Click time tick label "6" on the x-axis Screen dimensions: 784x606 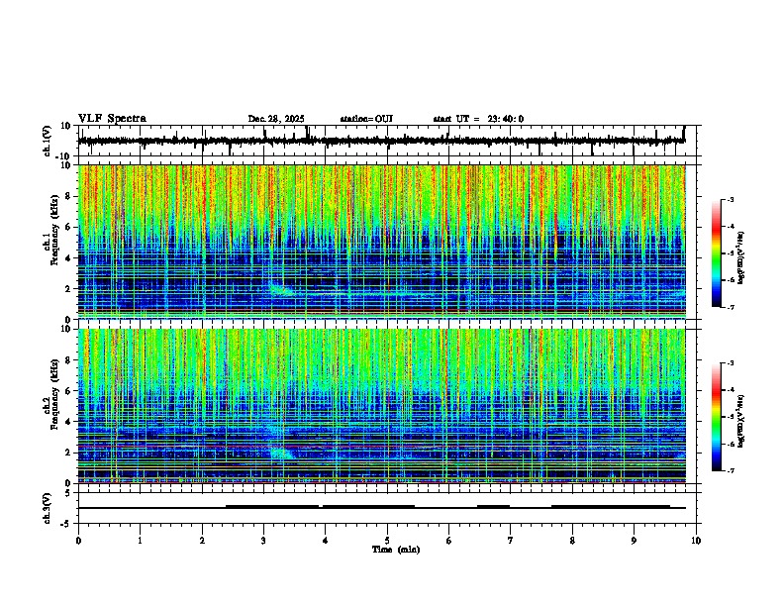click(x=449, y=541)
